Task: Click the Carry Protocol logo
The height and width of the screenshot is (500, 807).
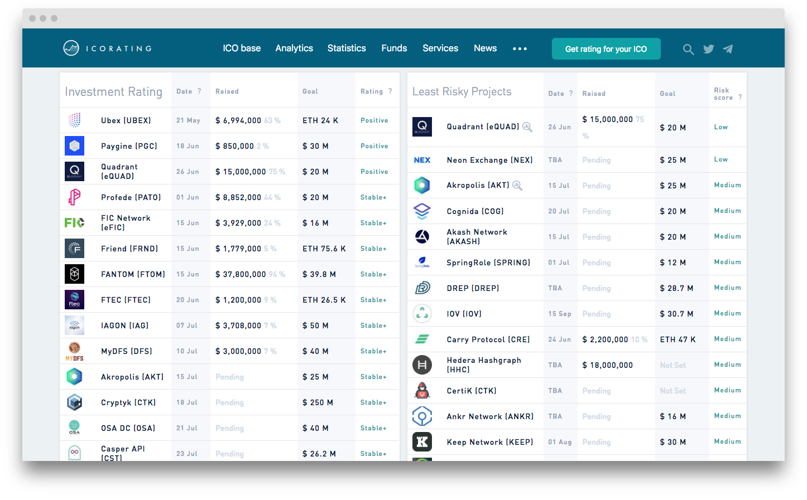Action: tap(422, 339)
